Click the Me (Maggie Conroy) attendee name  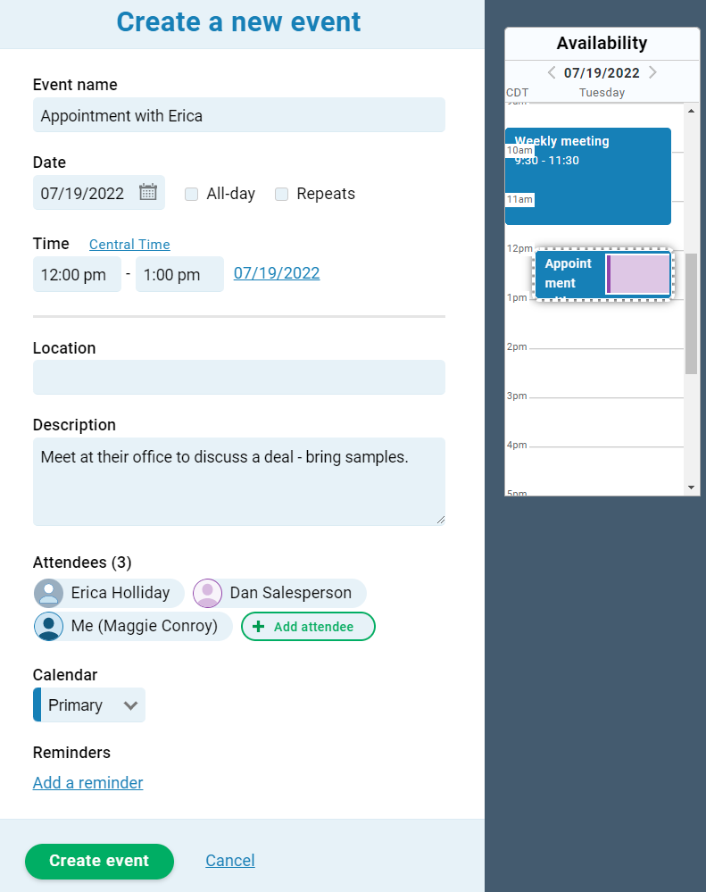(x=145, y=626)
